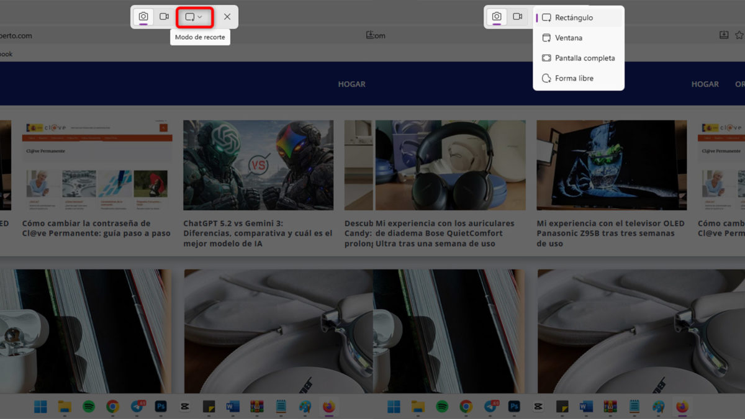The image size is (745, 419).
Task: Switch to video recording beside the red-highlighted button
Action: point(164,17)
